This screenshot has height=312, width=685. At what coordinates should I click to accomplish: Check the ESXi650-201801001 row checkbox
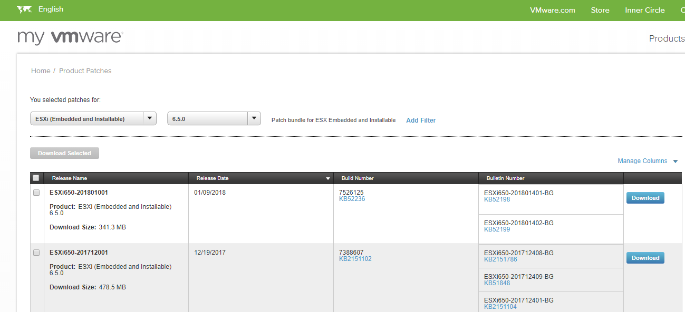(x=36, y=193)
